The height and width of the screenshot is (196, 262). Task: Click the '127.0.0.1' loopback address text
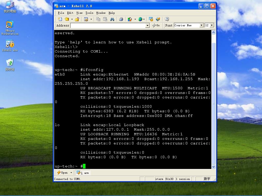tap(117, 129)
